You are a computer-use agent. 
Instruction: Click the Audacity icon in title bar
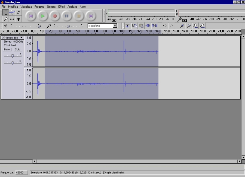(2, 2)
